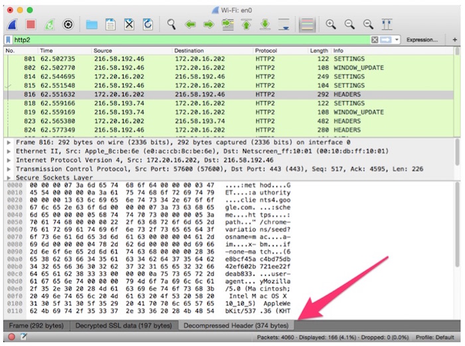
Task: Zoom in on the packet list text
Action: (x=331, y=25)
